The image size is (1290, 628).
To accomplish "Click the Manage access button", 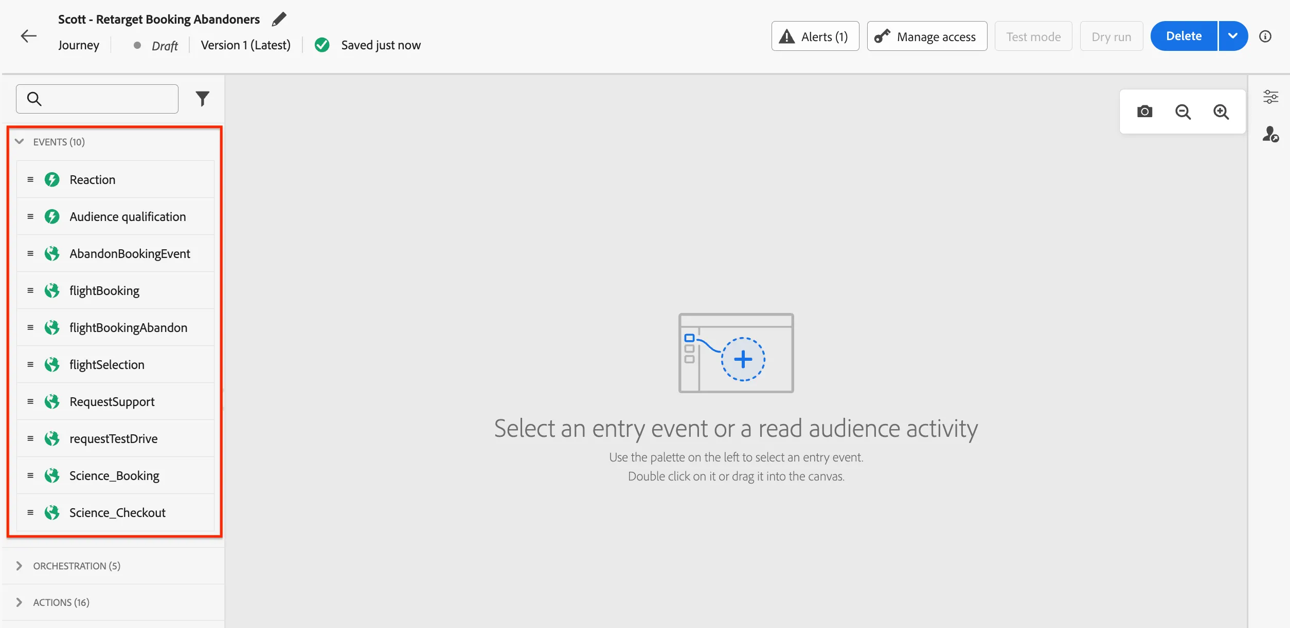I will [x=927, y=36].
